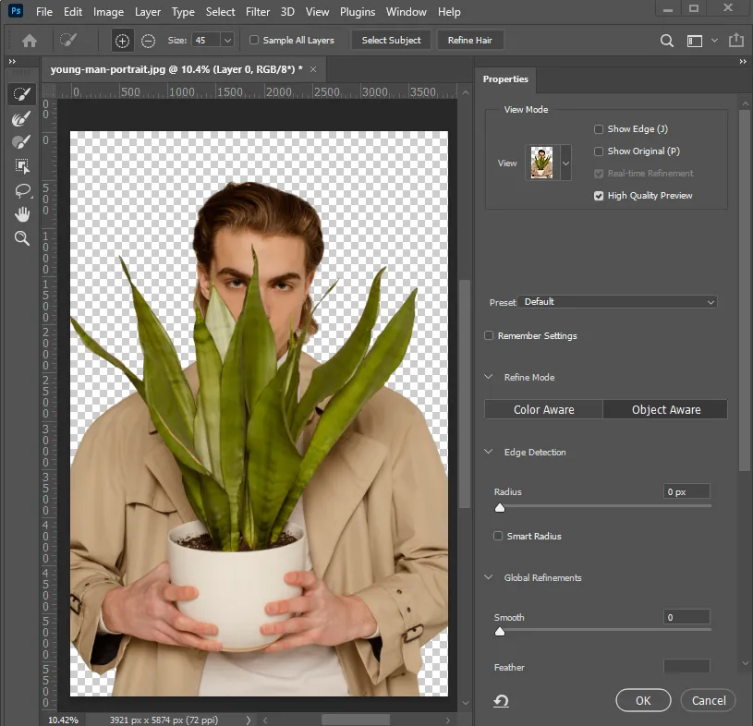Click the Radius slider handle

[500, 507]
